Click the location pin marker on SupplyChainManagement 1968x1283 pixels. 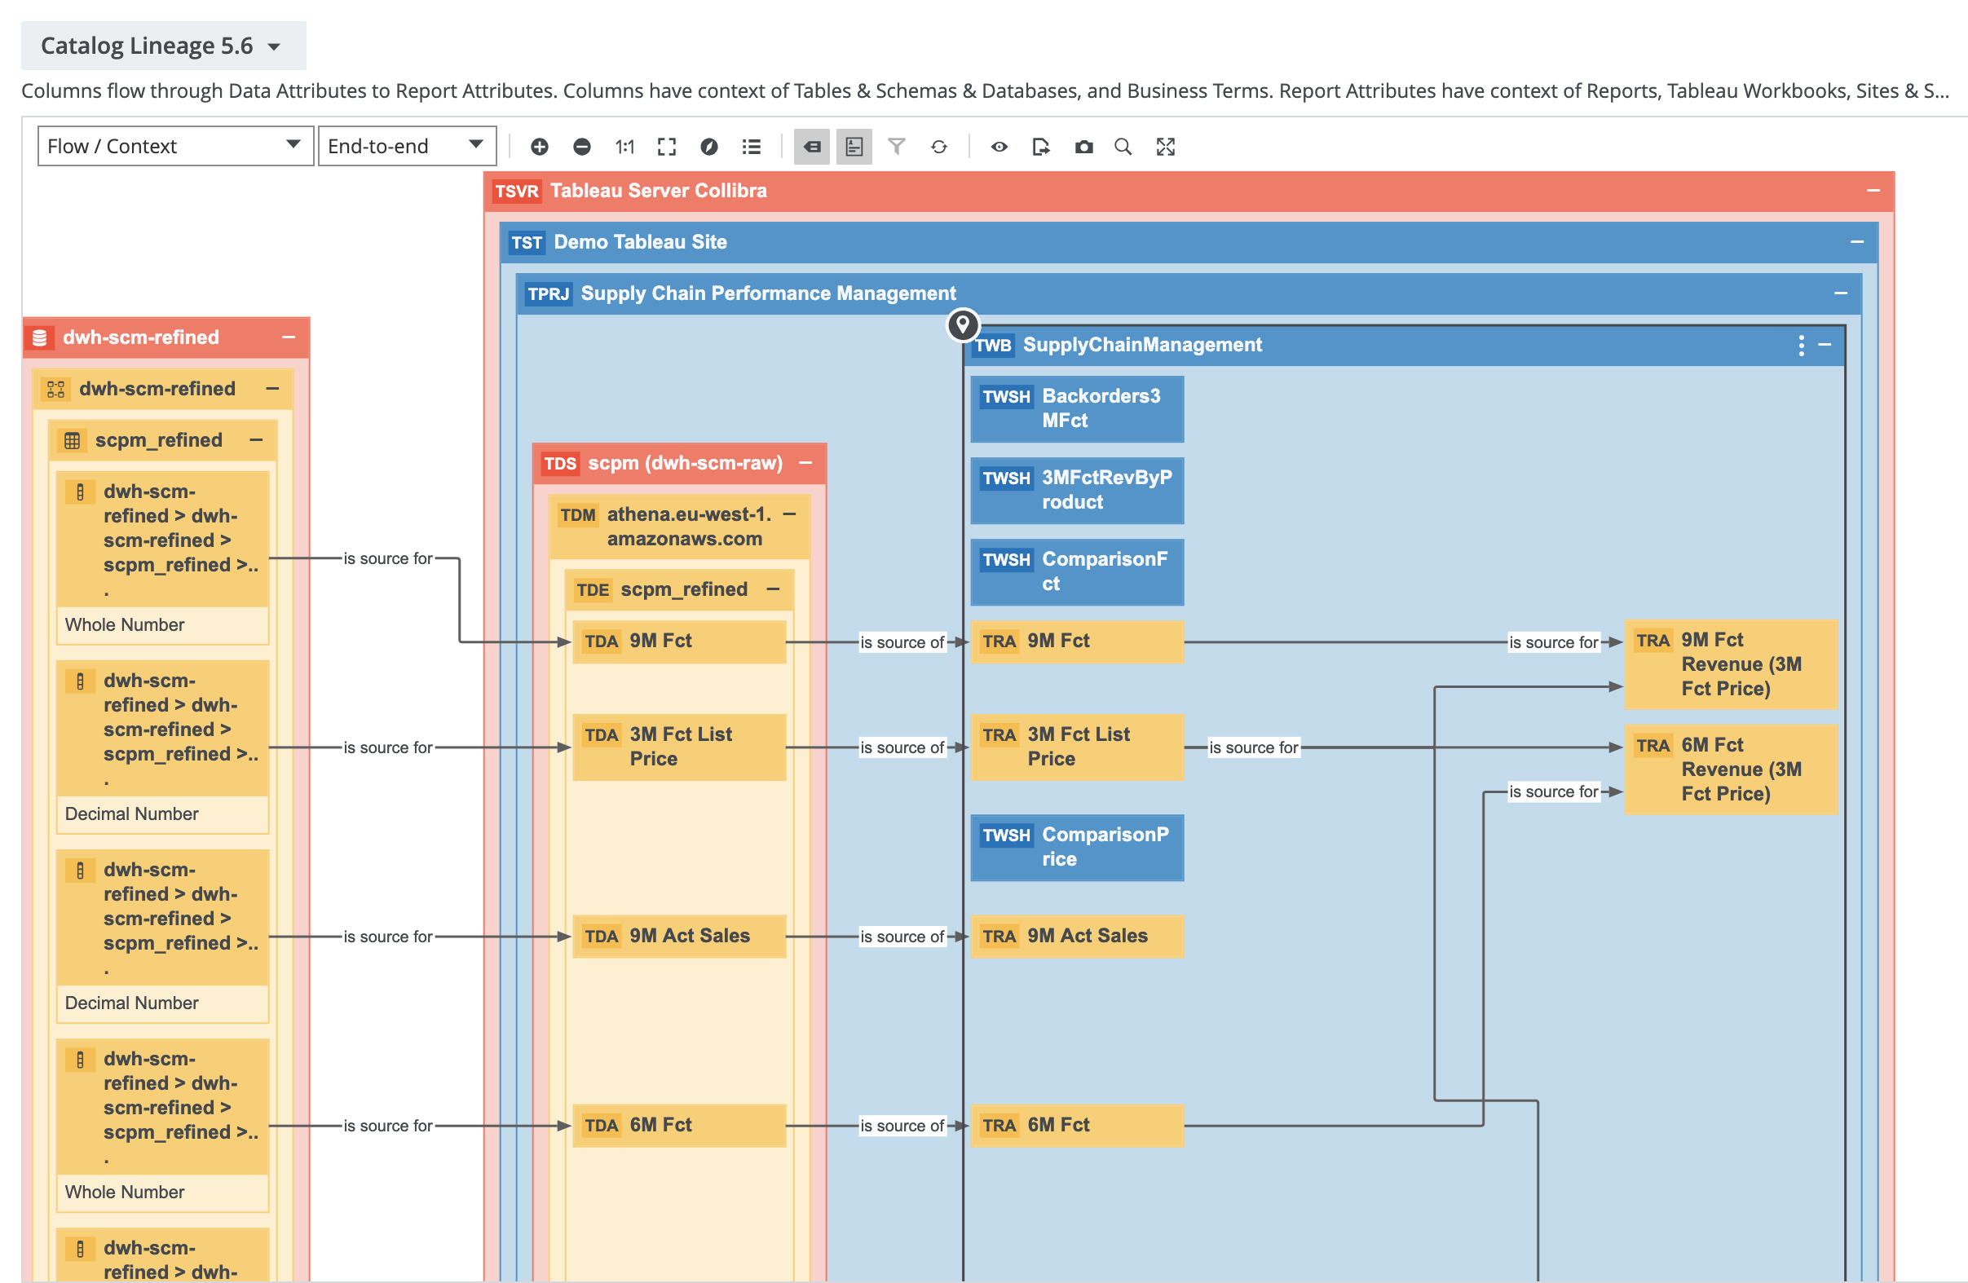click(963, 324)
